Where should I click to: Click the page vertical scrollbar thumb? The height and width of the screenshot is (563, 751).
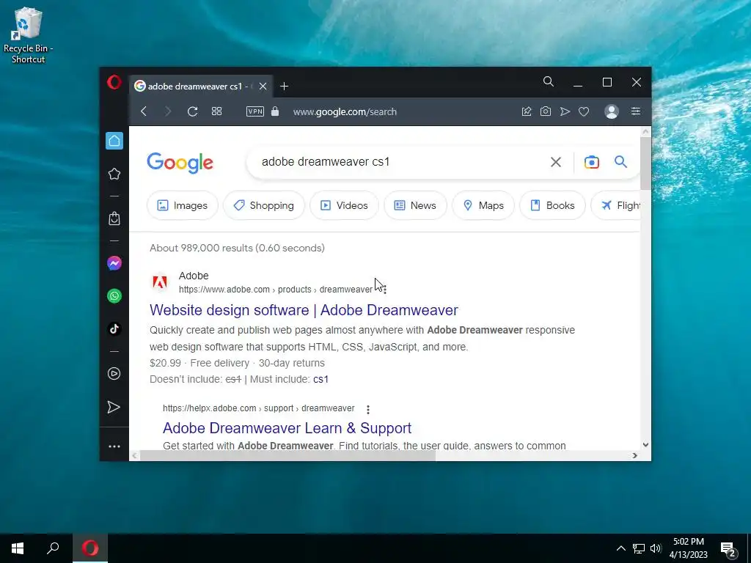point(645,163)
